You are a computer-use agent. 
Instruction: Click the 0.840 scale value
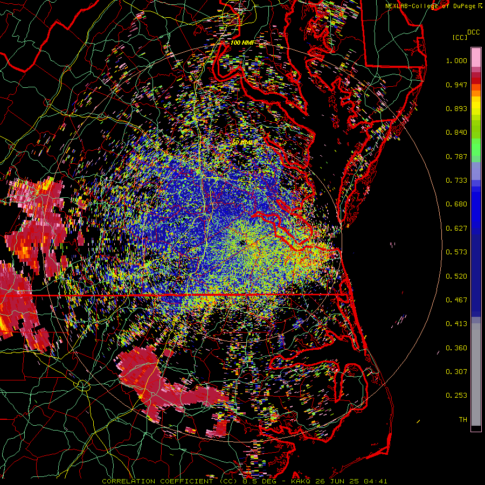[456, 133]
